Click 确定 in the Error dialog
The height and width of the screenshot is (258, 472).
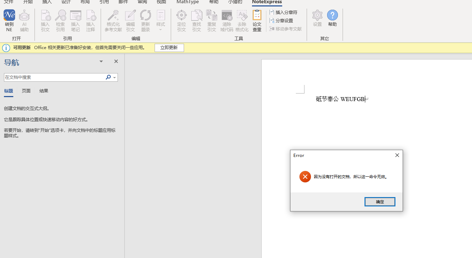(380, 202)
